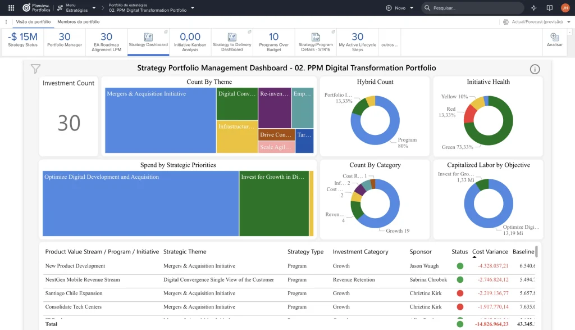This screenshot has height=330, width=575.
Task: Click the Actual/Forecast globe icon
Action: point(506,22)
